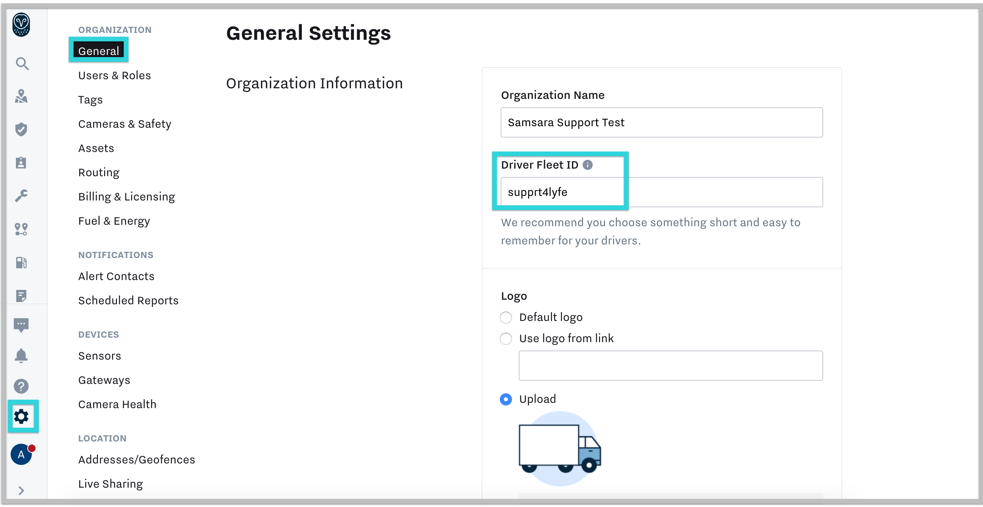983x507 pixels.
Task: Open the fuel pump icon in sidebar
Action: click(21, 262)
